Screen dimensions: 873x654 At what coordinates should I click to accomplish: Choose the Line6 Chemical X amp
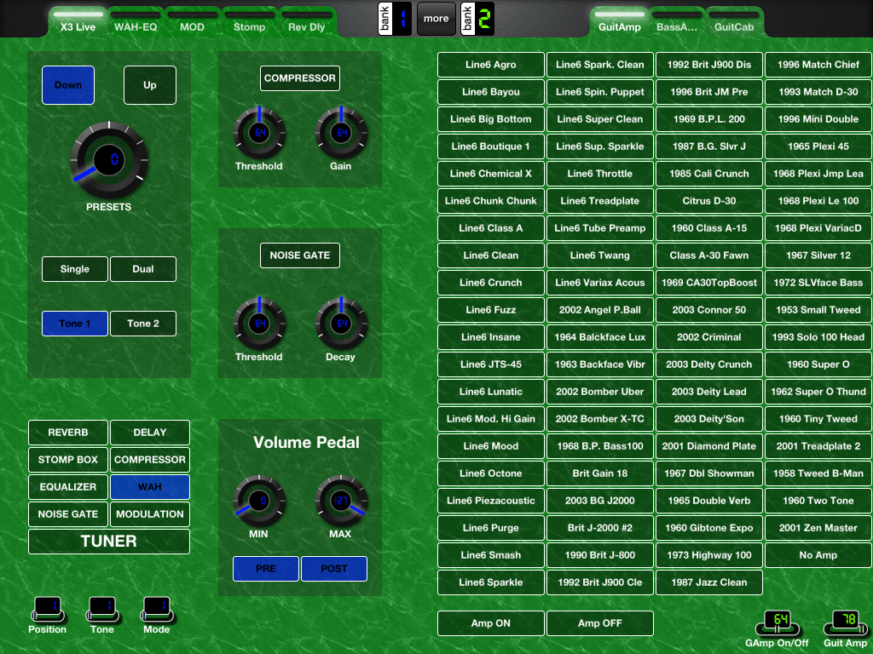coord(490,174)
